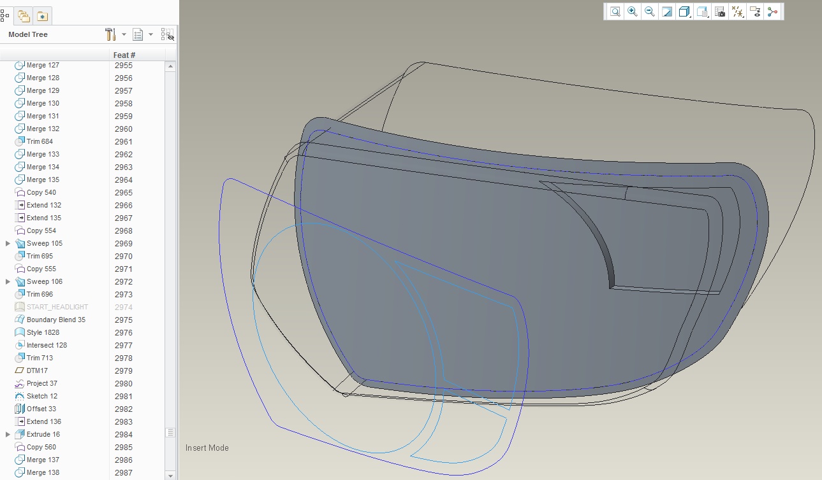822x480 pixels.
Task: Select the Merge 138 feature
Action: [43, 472]
